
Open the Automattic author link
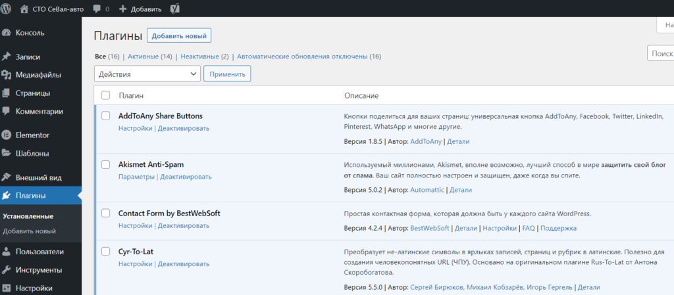pyautogui.click(x=427, y=190)
